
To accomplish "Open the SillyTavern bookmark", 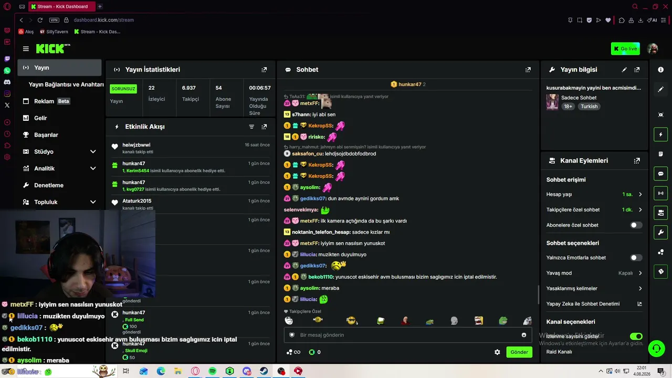I will 54,31.
